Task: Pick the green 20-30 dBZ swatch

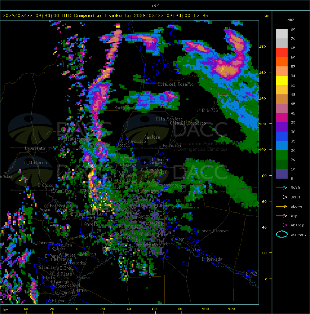Action: point(282,155)
